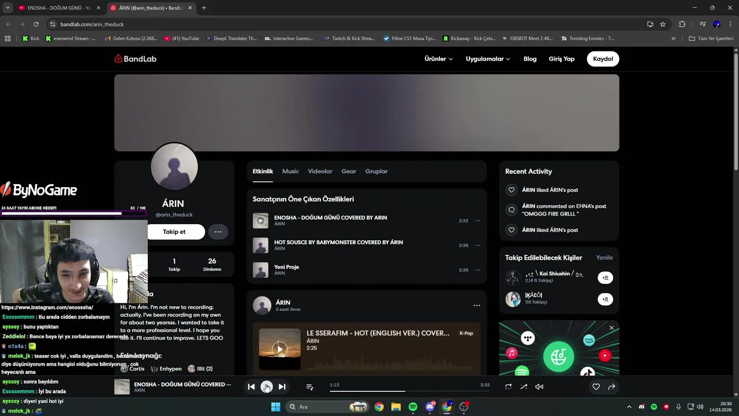Open a new browser tab
The height and width of the screenshot is (416, 739).
(204, 8)
